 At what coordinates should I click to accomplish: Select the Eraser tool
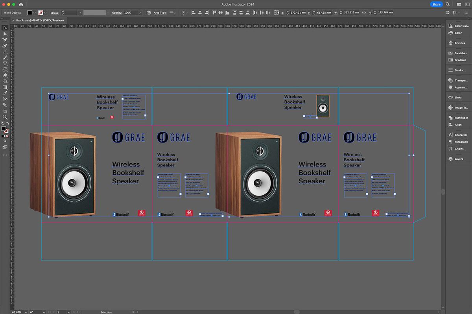click(5, 75)
